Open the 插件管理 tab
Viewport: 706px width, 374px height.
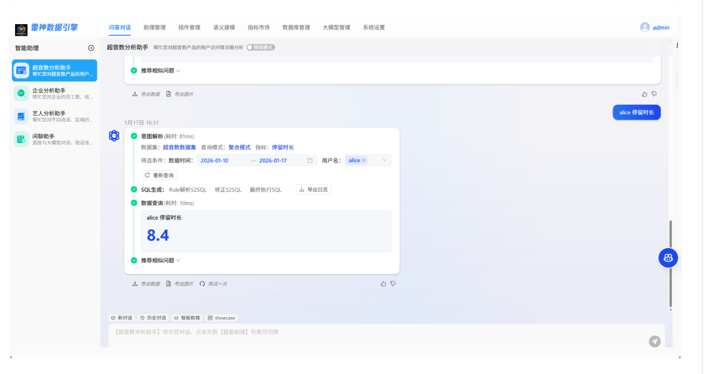click(189, 27)
